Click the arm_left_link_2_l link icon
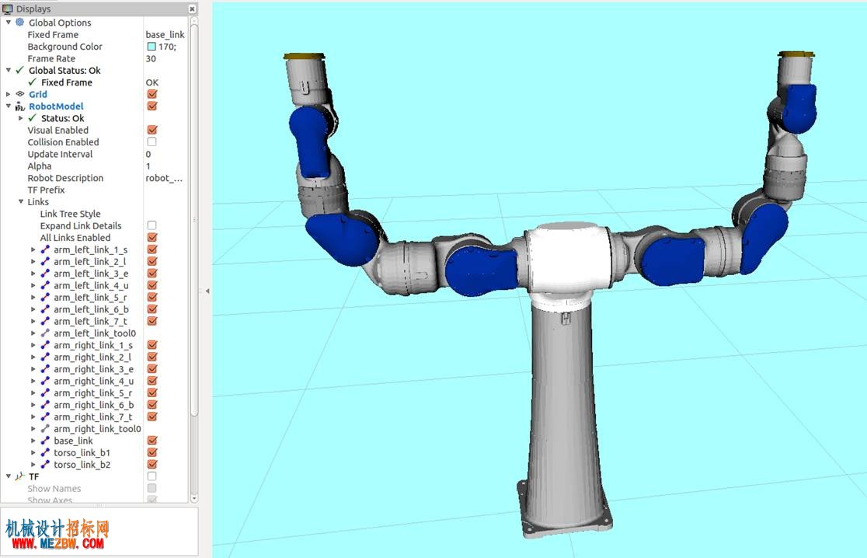Screen dimensions: 867x558 click(45, 262)
